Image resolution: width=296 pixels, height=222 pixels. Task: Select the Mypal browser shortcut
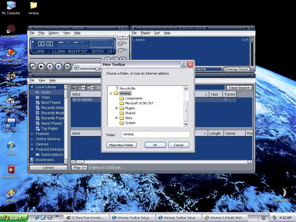coord(11,78)
